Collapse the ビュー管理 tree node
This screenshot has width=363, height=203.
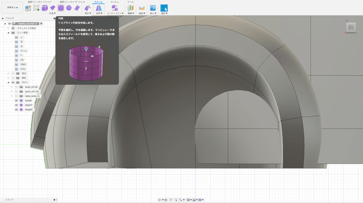8,33
